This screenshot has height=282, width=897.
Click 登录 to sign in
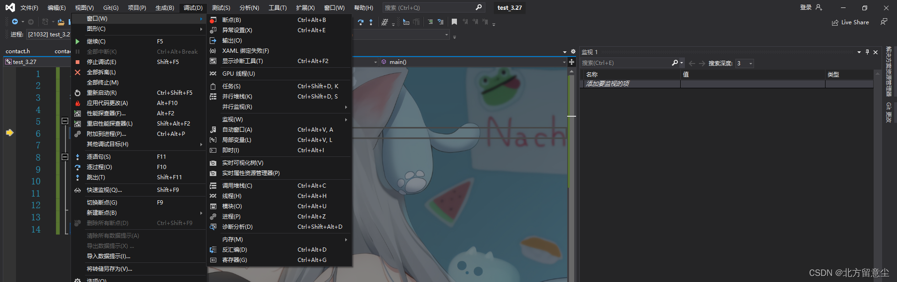click(x=806, y=7)
